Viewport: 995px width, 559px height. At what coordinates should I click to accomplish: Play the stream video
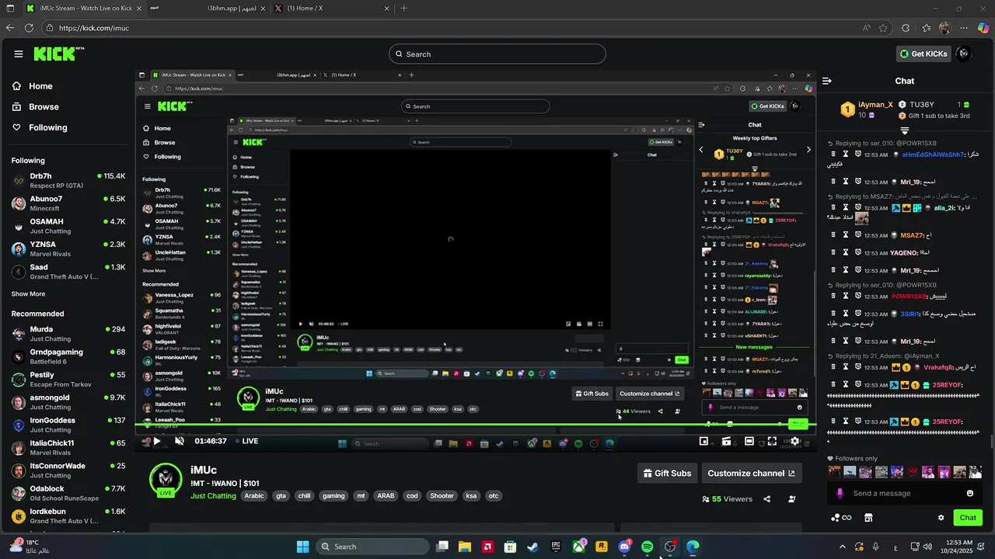(156, 441)
